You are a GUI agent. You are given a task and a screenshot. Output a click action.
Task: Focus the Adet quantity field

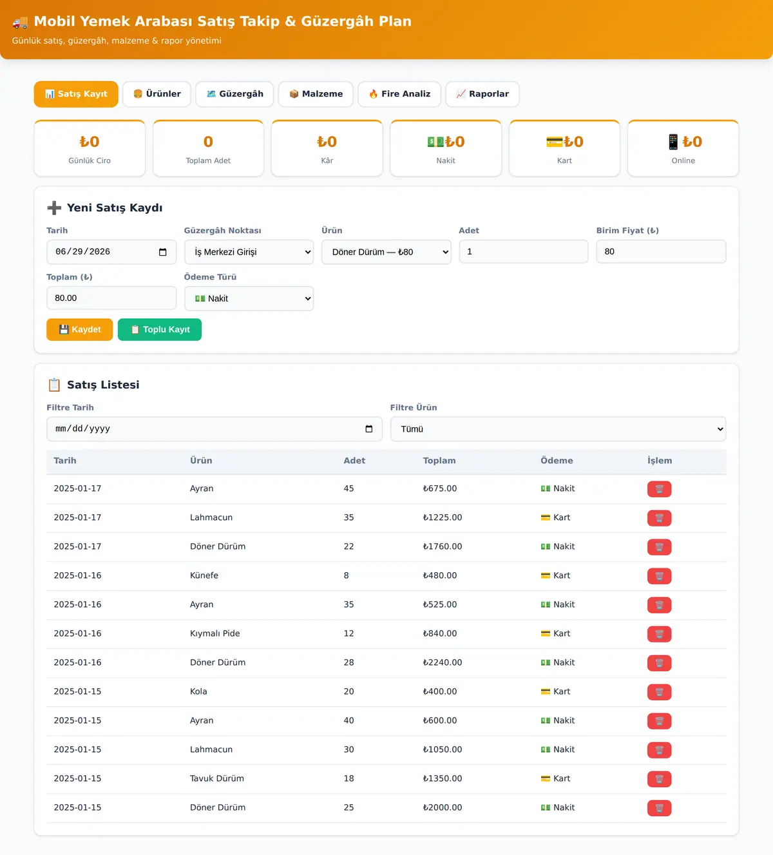click(x=524, y=251)
